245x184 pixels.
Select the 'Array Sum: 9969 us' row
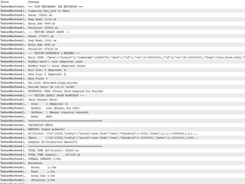click(x=123, y=24)
